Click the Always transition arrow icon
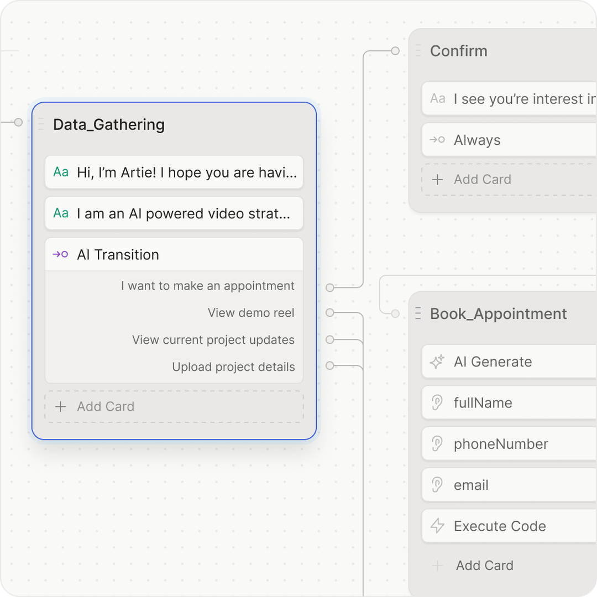This screenshot has height=597, width=597. pos(437,140)
